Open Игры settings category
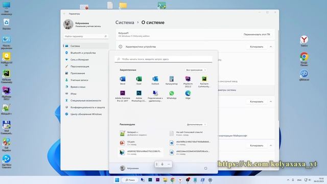This screenshot has height=184, width=327. (86, 94)
